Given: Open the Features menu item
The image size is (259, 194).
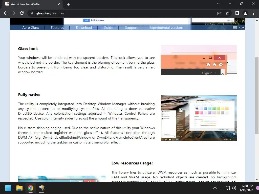Looking at the screenshot, I should pyautogui.click(x=57, y=28).
